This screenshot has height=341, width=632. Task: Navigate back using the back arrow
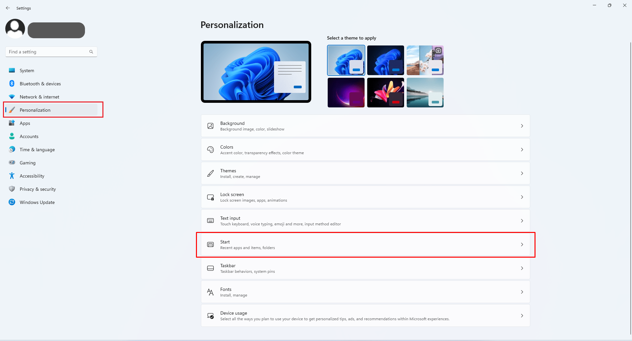click(x=8, y=8)
